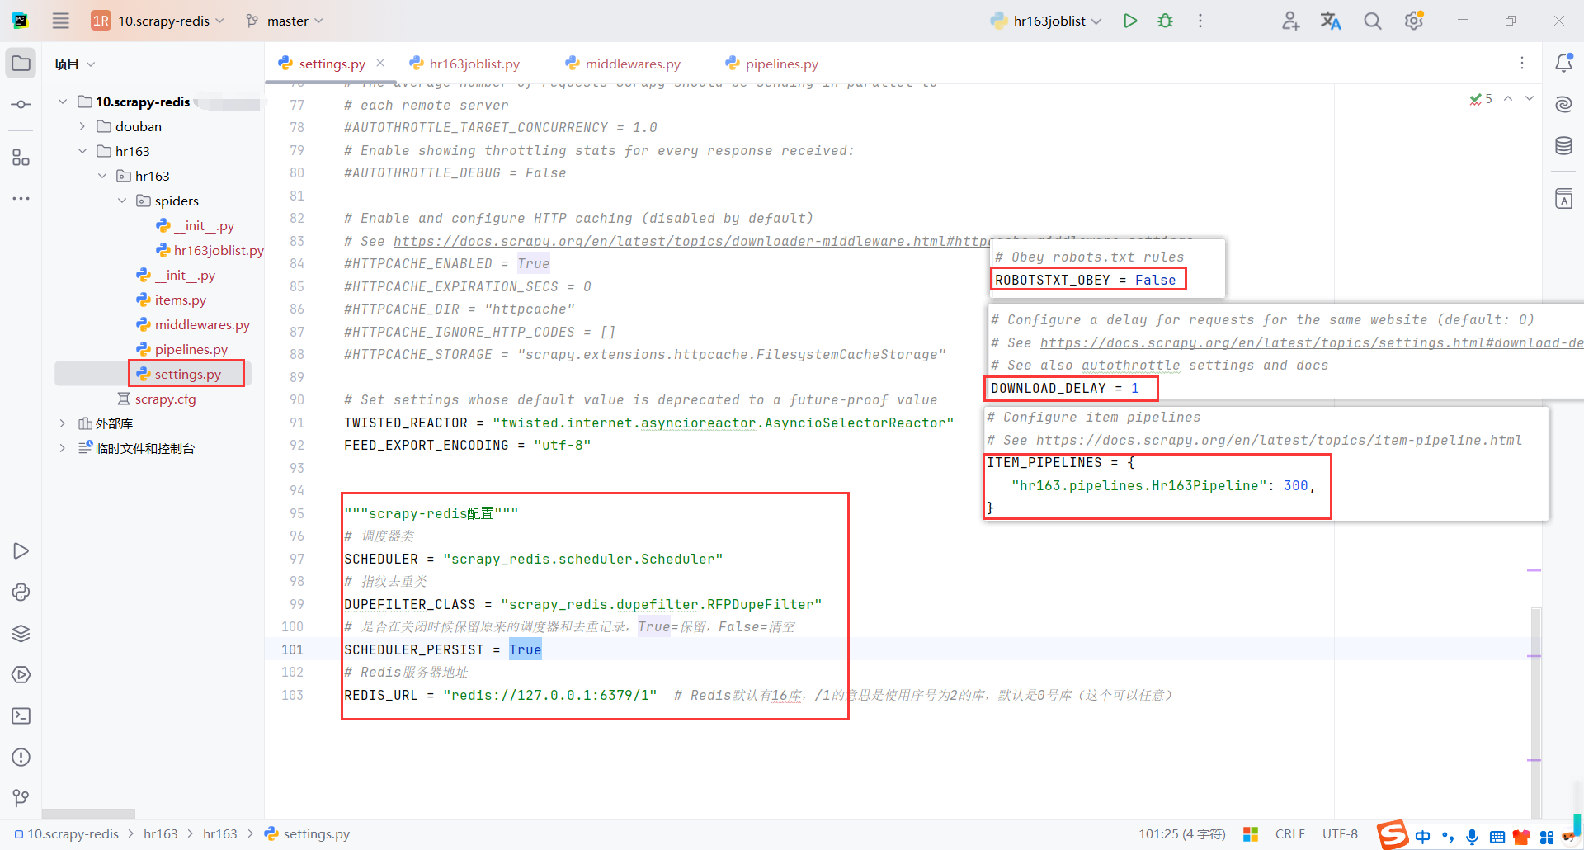Image resolution: width=1584 pixels, height=850 pixels.
Task: Show the Notifications panel
Action: [1563, 63]
